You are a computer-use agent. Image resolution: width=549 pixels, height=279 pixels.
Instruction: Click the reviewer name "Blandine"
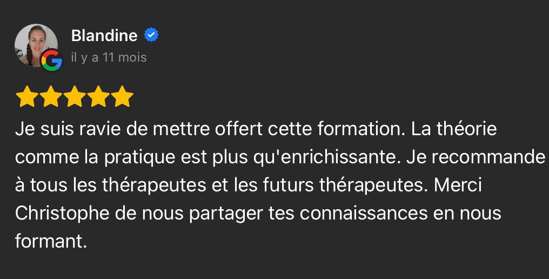[104, 36]
